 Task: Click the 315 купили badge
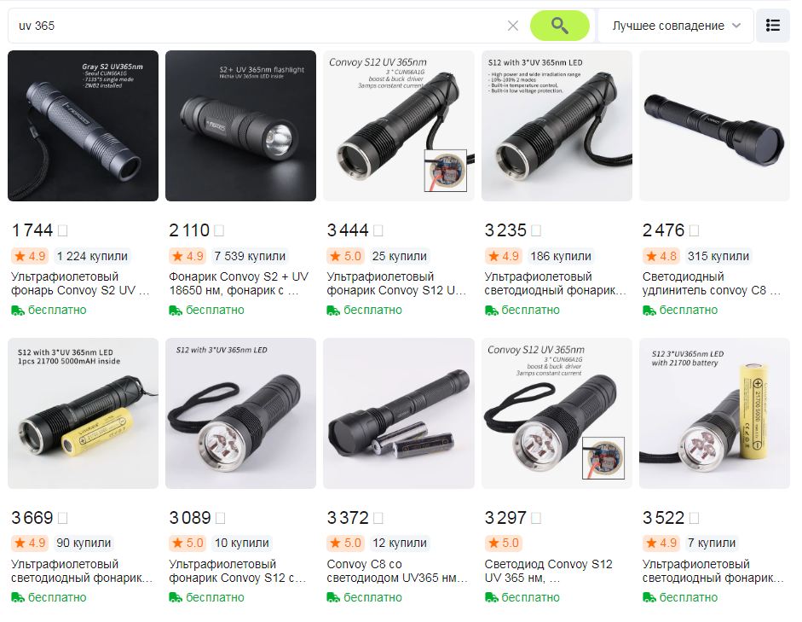pyautogui.click(x=718, y=256)
